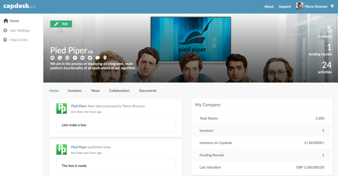Click the phone icon under Pied Piper
This screenshot has height=176, width=338.
click(60, 58)
